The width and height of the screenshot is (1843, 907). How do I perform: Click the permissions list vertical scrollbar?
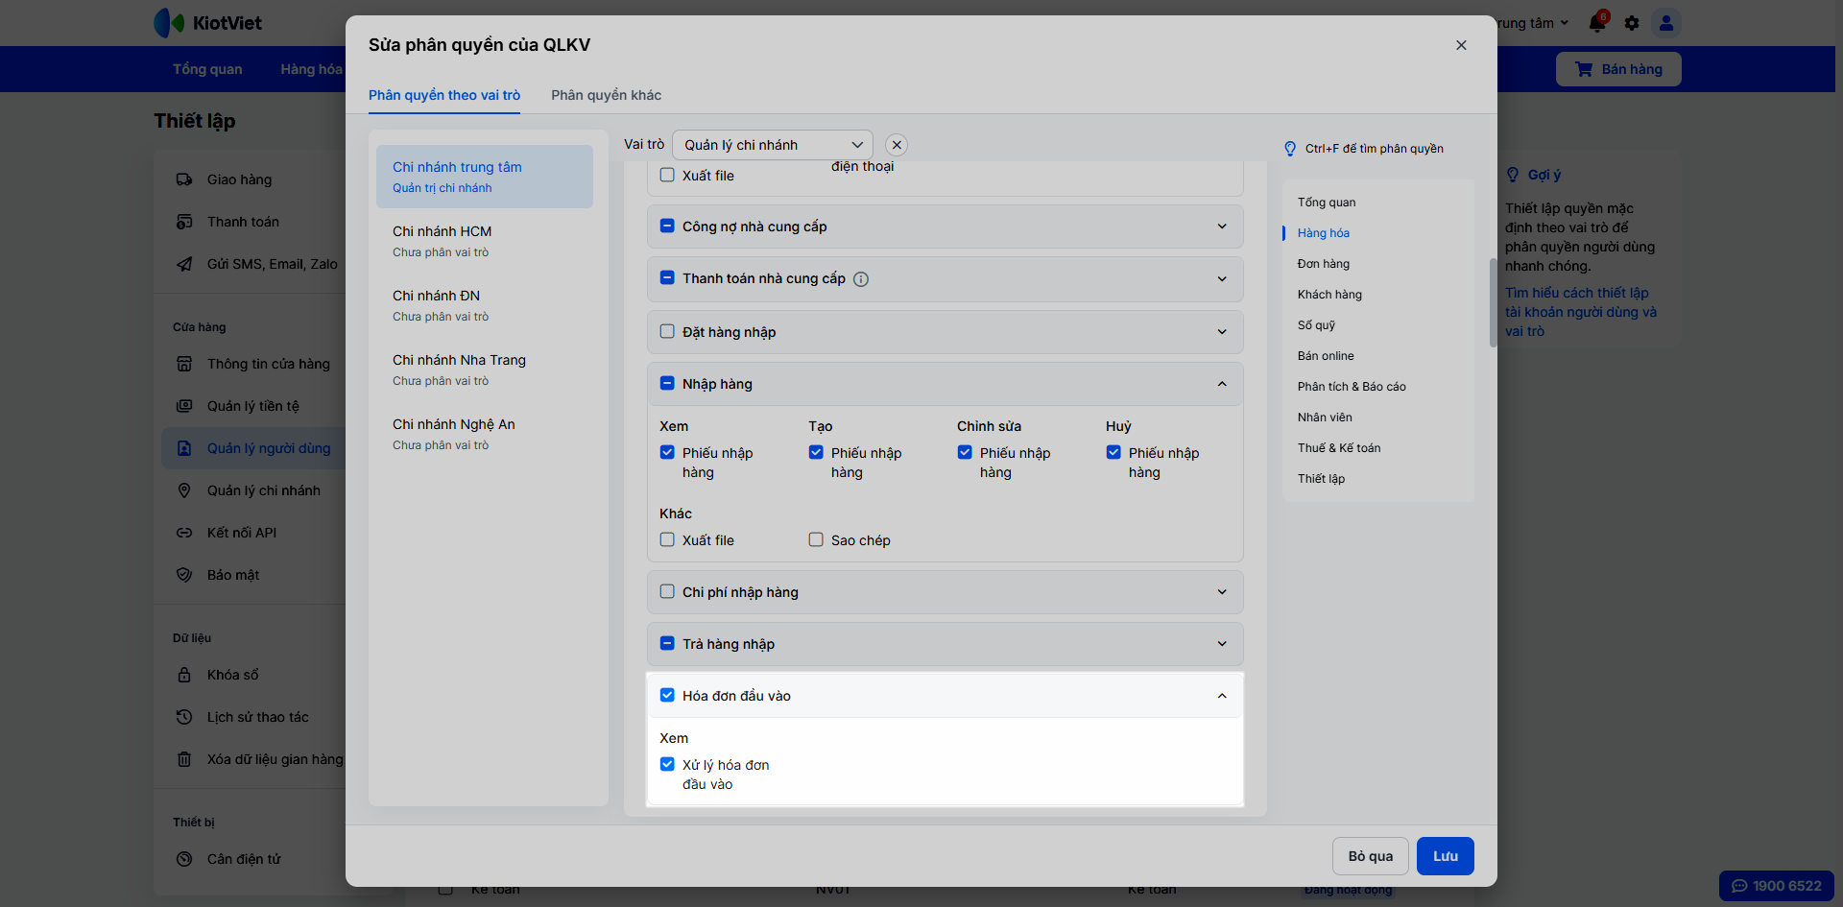coord(1493,302)
